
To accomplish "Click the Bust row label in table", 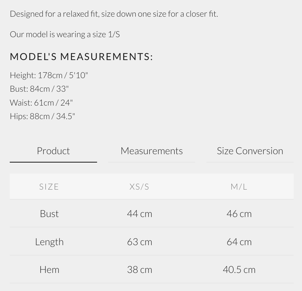I will pyautogui.click(x=49, y=214).
